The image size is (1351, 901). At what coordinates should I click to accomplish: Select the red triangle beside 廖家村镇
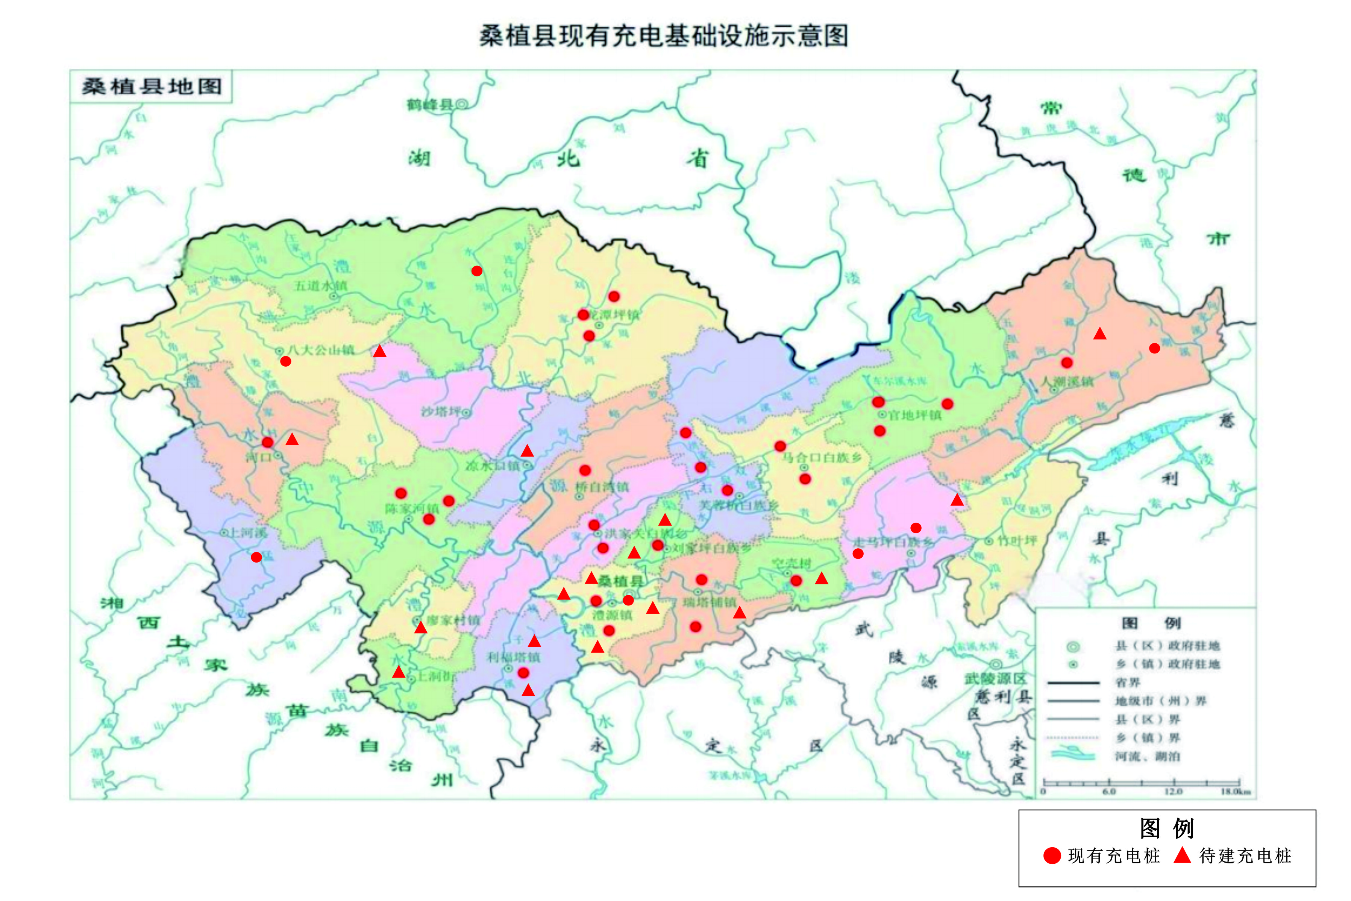click(x=420, y=627)
